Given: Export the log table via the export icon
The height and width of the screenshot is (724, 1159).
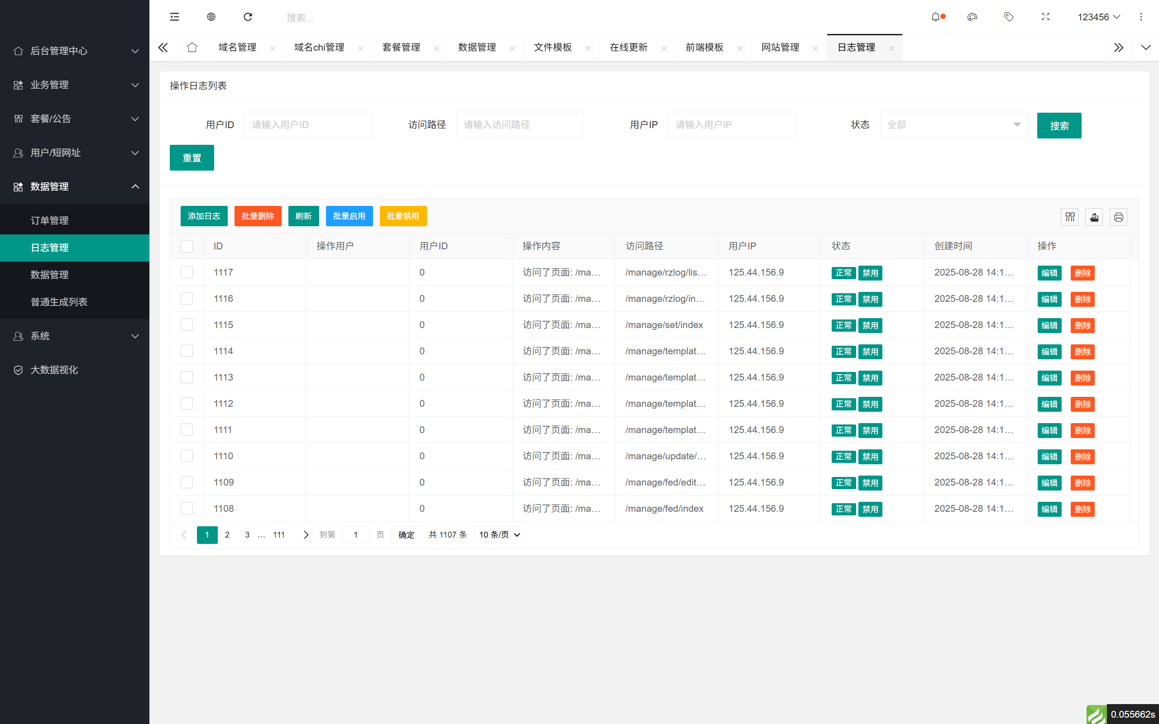Looking at the screenshot, I should pos(1094,216).
